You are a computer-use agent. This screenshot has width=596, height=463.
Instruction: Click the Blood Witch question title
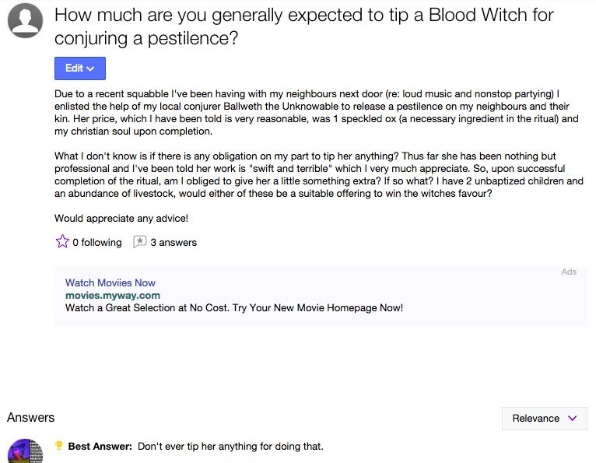click(x=303, y=26)
